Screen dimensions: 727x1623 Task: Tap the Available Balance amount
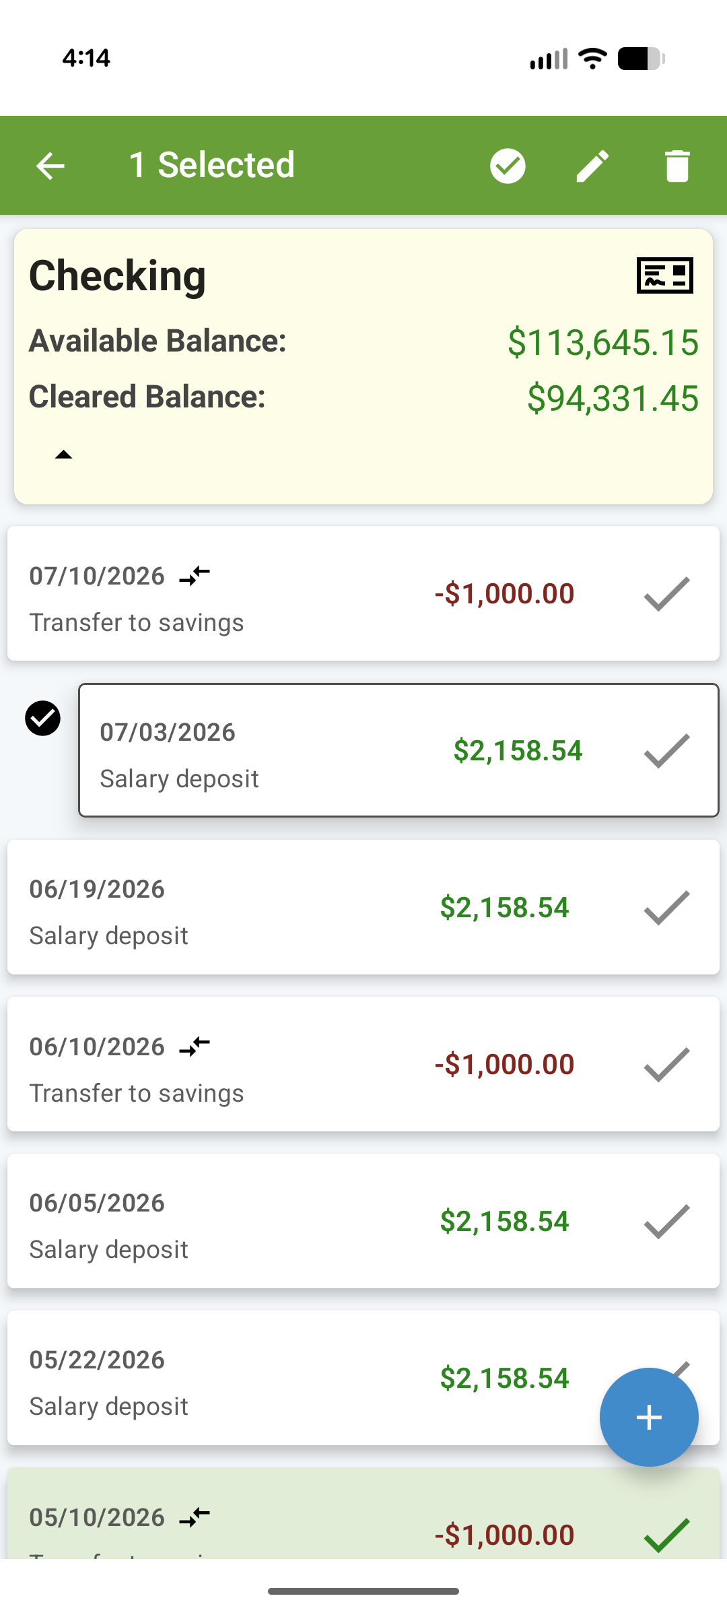pyautogui.click(x=603, y=342)
